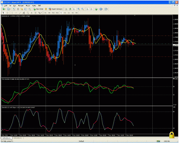Open the Tools menu (ابزارها)
This screenshot has height=143, width=179.
click(28, 5)
